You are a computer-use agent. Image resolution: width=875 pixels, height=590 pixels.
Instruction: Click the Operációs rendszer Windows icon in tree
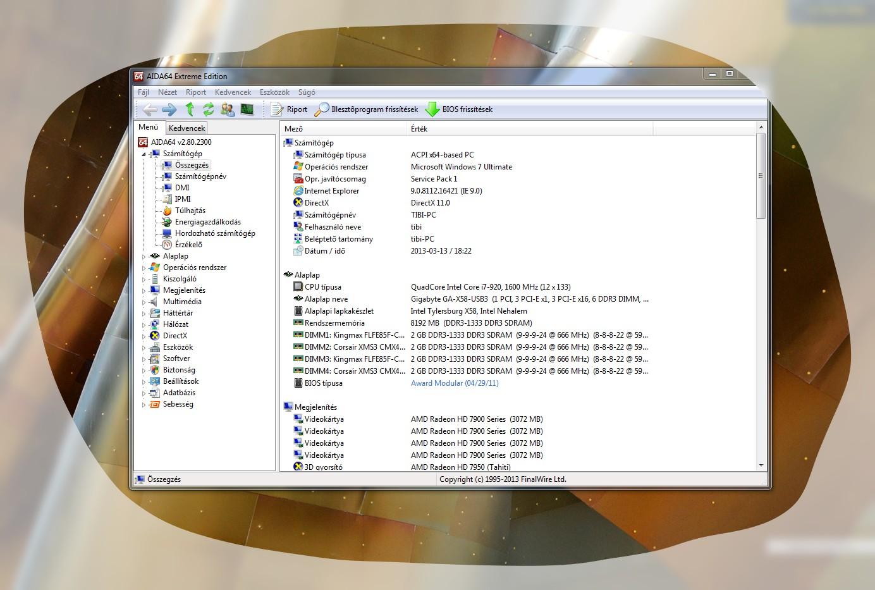[155, 267]
